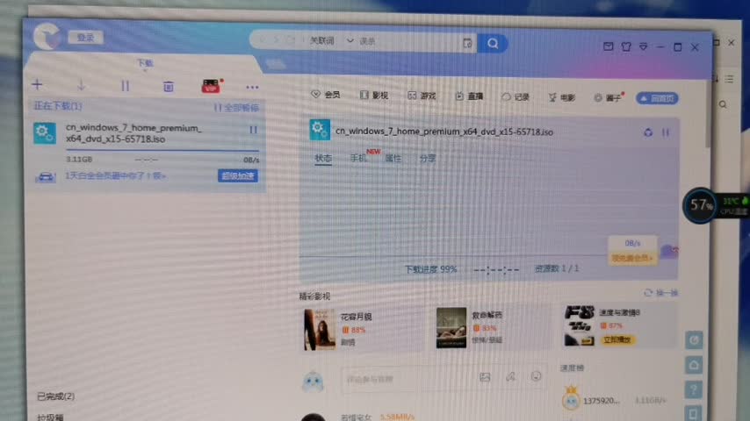Open the 电影 menu item
Image resolution: width=750 pixels, height=421 pixels.
[x=562, y=97]
